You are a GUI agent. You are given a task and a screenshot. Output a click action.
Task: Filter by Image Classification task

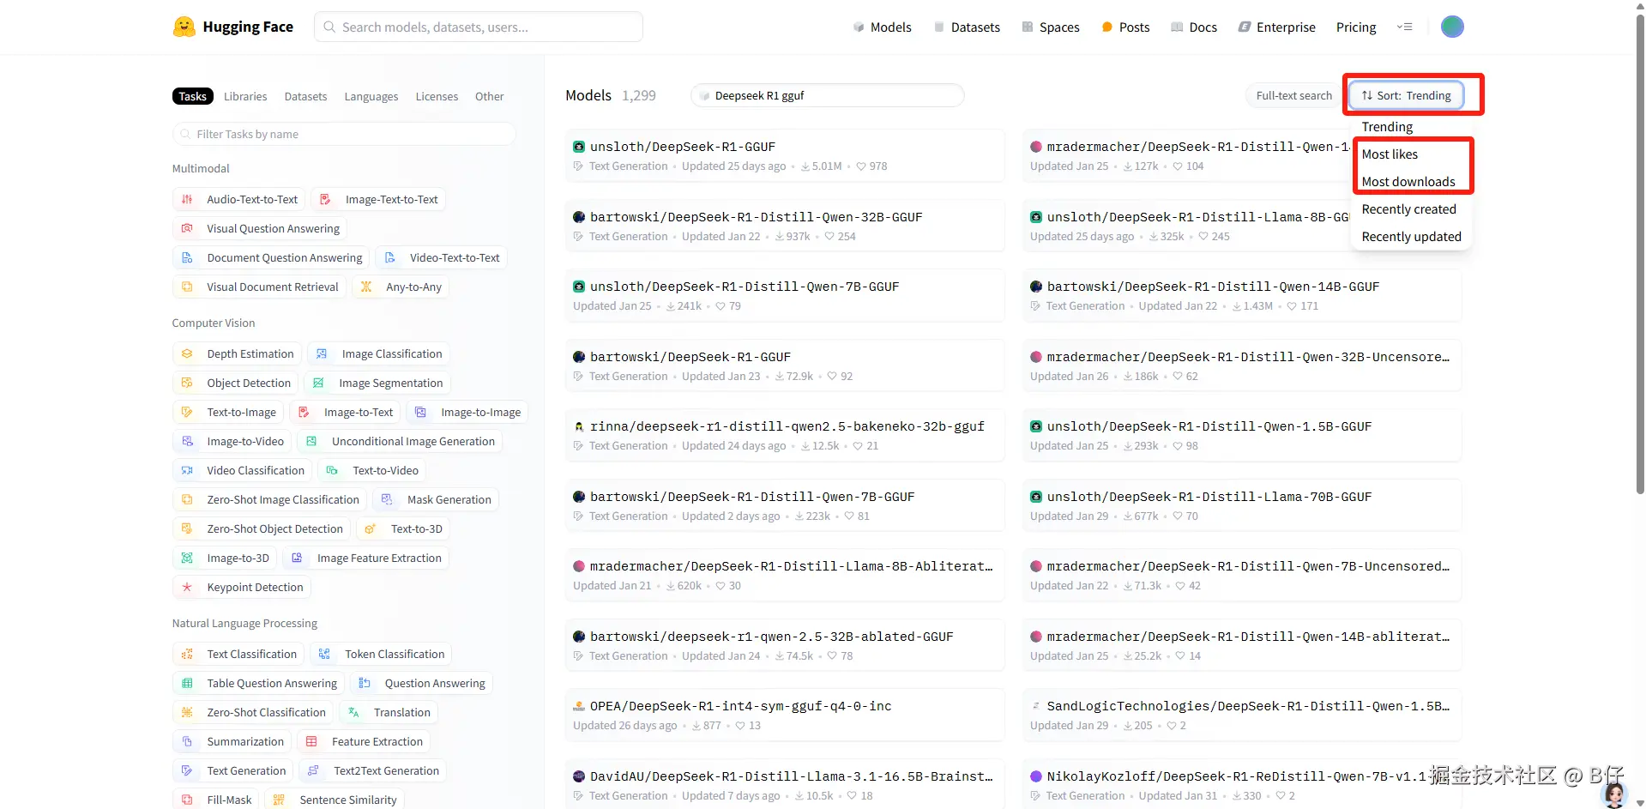tap(378, 354)
